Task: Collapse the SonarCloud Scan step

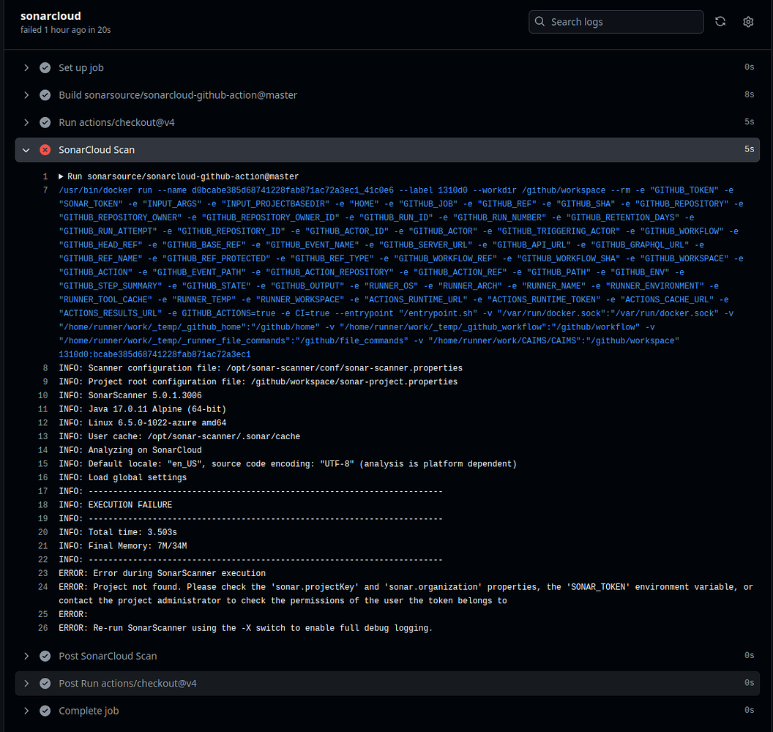Action: [x=26, y=149]
